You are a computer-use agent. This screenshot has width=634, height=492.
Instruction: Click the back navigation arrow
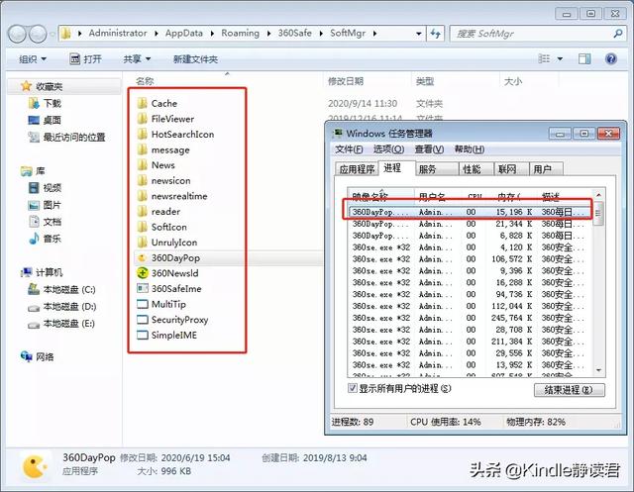click(19, 34)
